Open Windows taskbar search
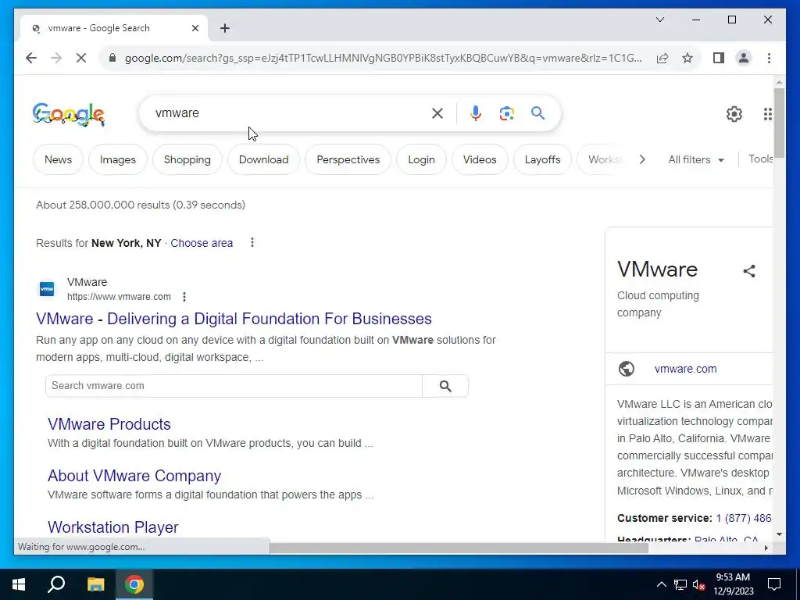 coord(56,584)
